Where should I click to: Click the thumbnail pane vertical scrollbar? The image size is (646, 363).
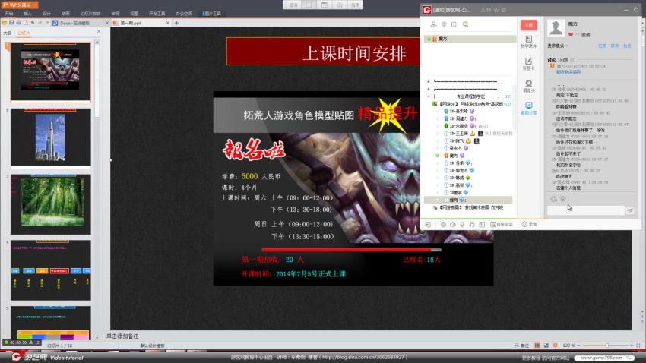pos(97,80)
